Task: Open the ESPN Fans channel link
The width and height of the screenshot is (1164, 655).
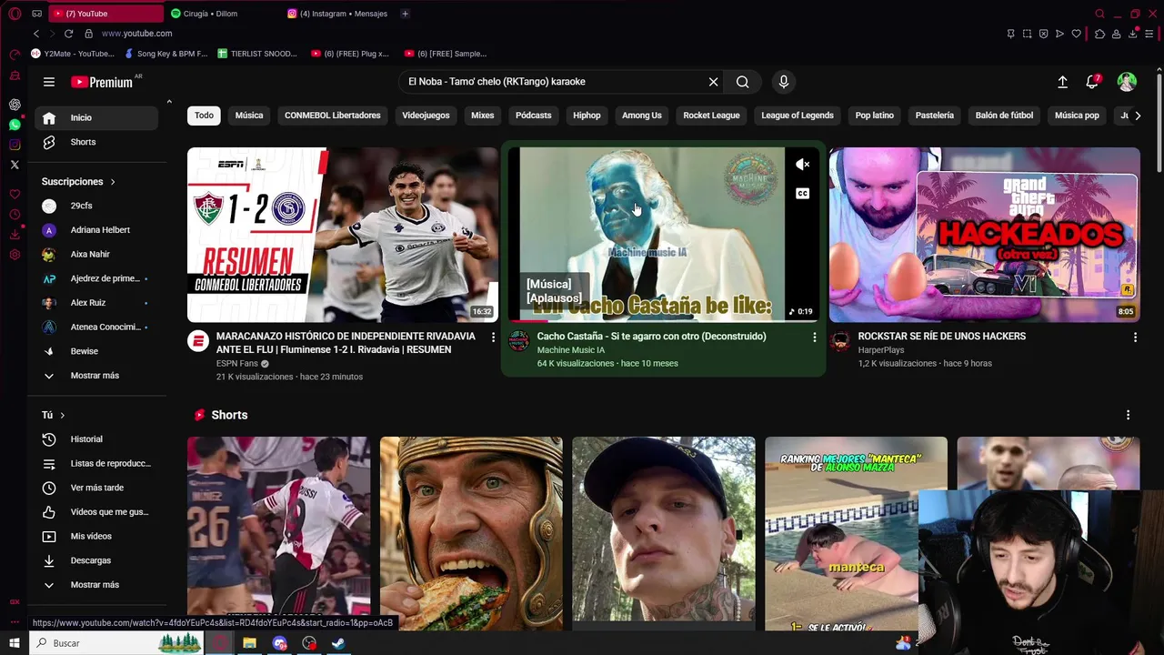Action: pyautogui.click(x=237, y=363)
